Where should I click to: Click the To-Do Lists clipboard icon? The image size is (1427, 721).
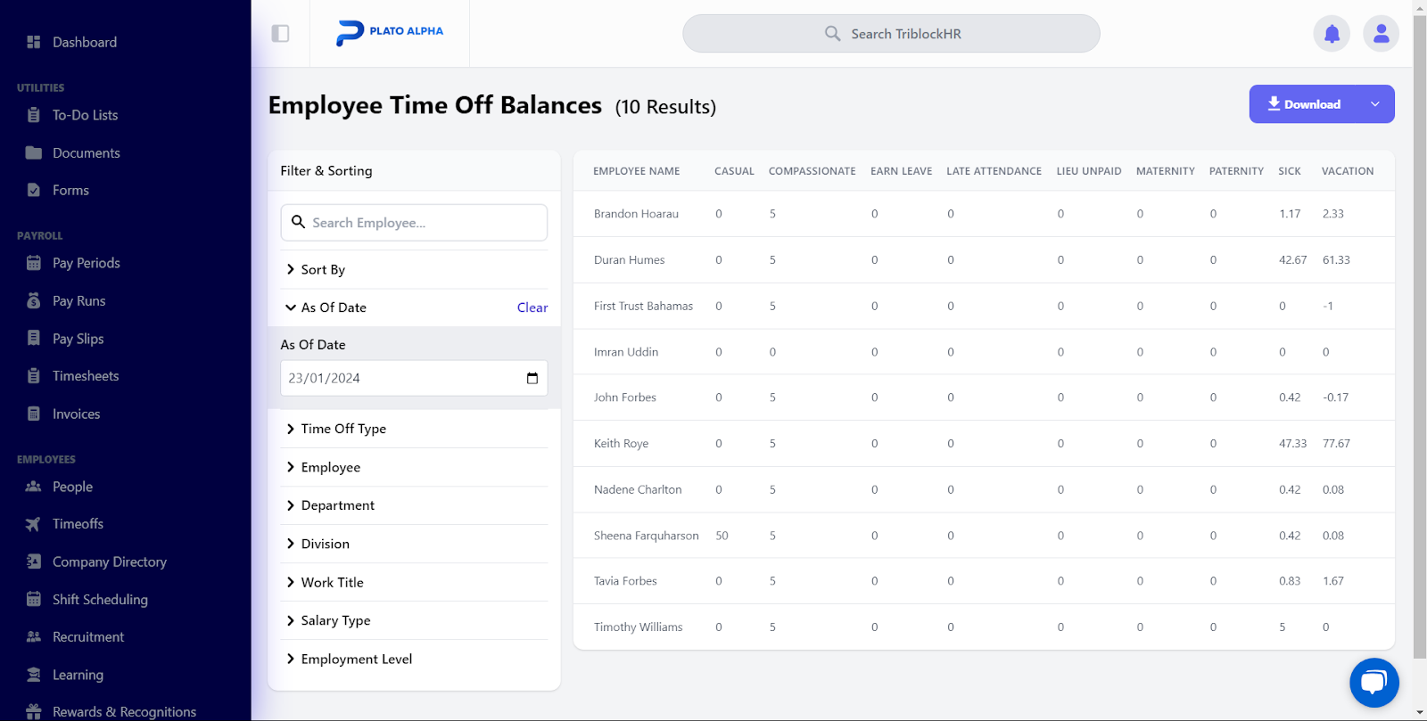click(x=34, y=115)
